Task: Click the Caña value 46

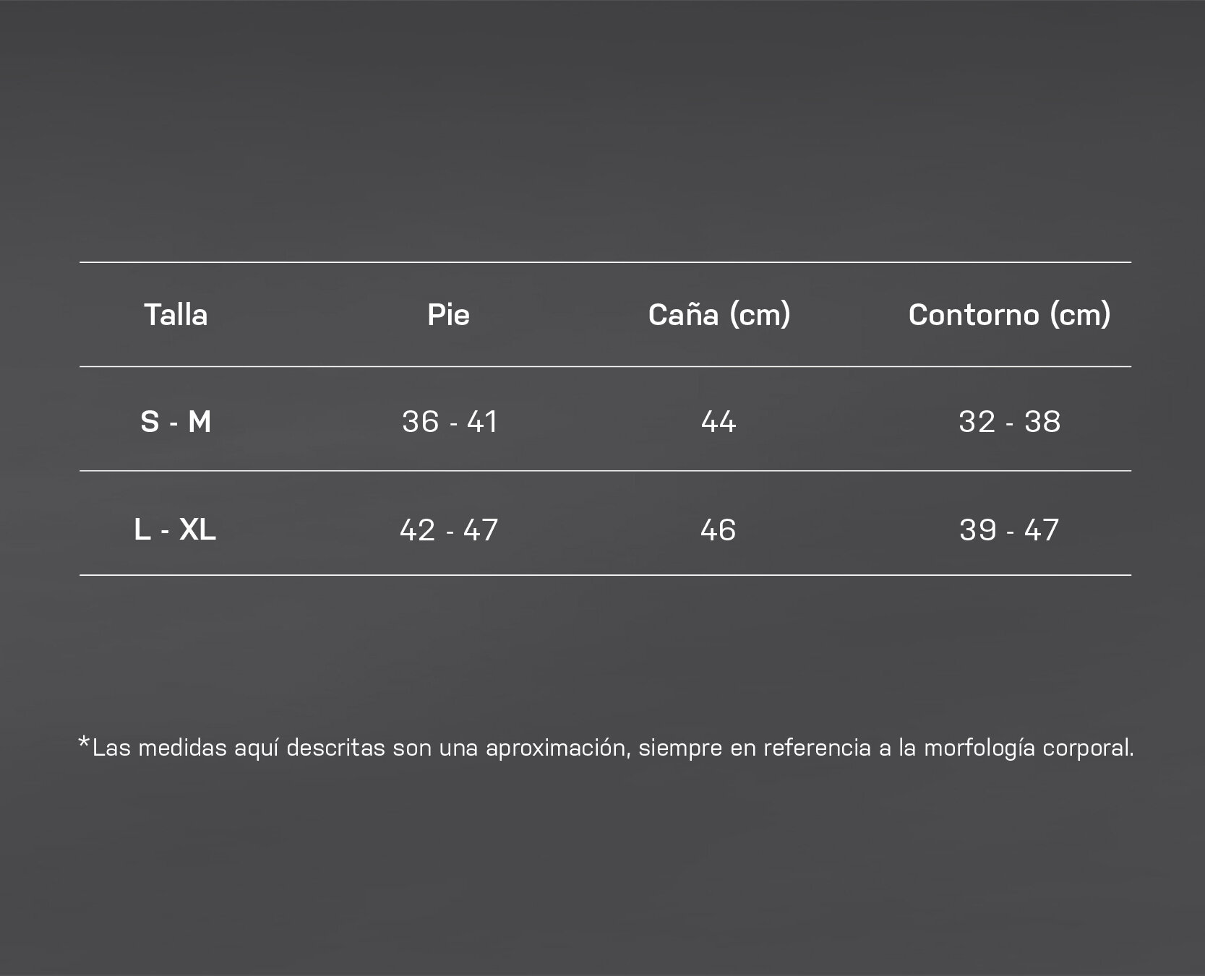Action: click(x=719, y=530)
